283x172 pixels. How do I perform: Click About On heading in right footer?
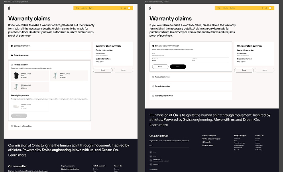point(259,136)
